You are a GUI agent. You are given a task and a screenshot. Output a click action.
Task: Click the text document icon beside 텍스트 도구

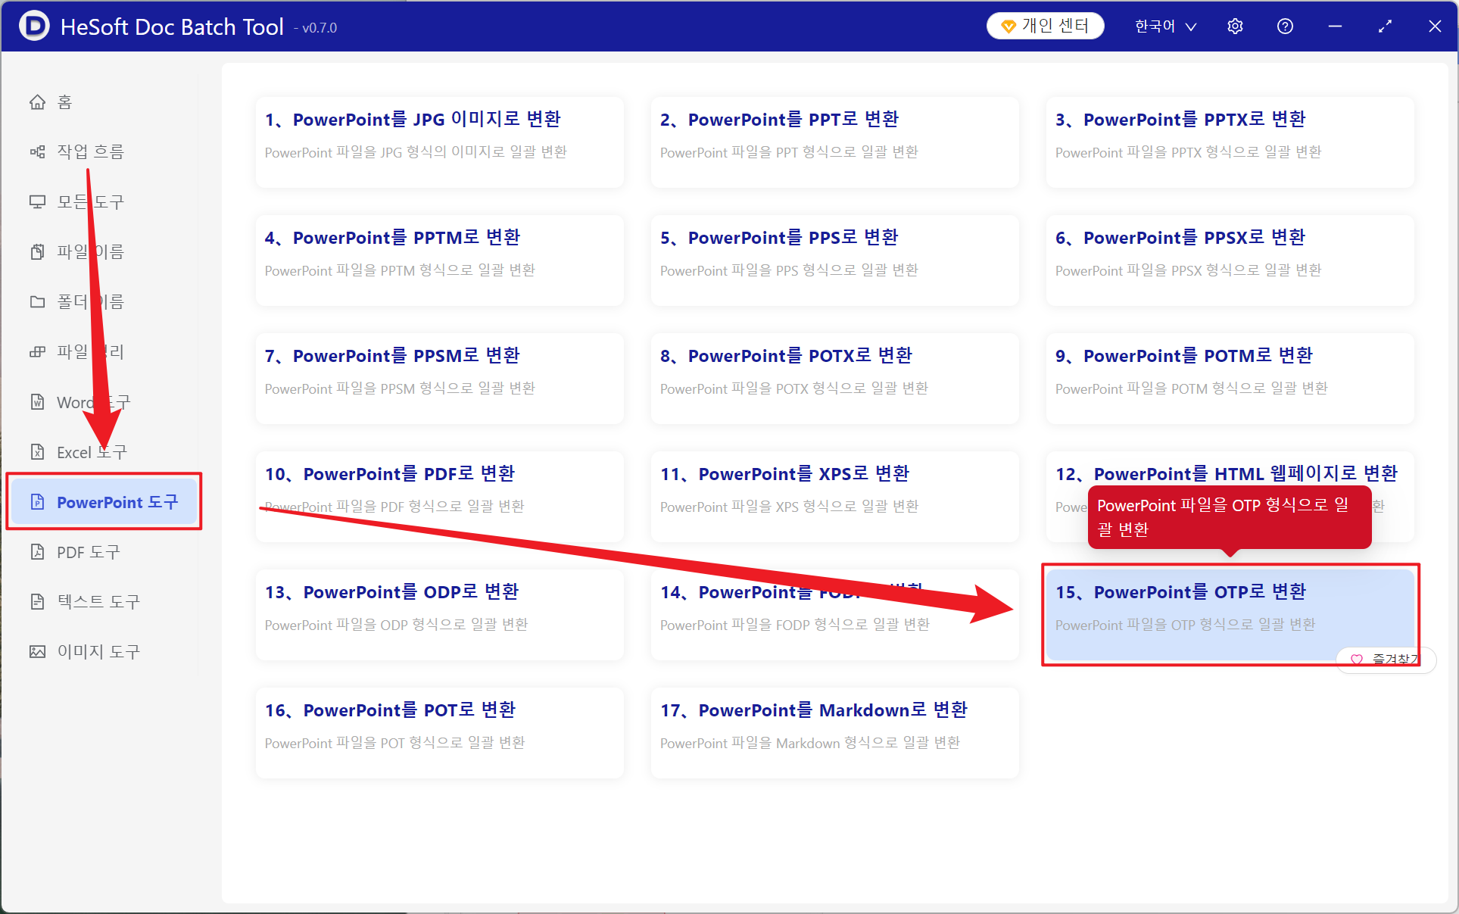click(37, 602)
